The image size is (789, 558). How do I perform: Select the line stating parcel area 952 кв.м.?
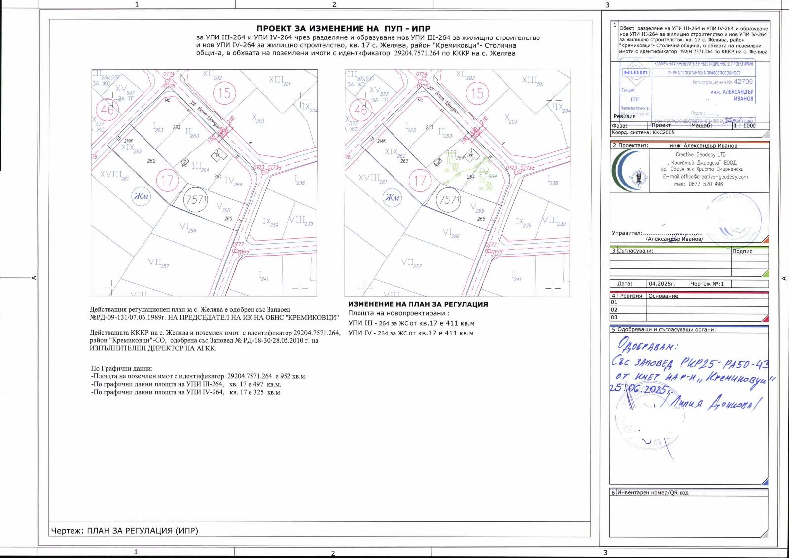[199, 376]
